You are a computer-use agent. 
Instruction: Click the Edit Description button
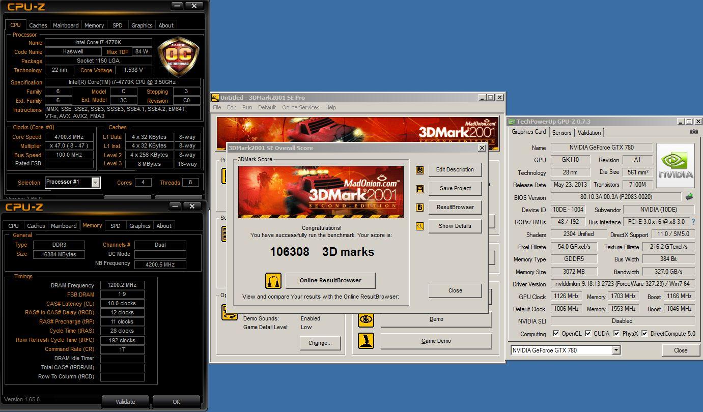pyautogui.click(x=455, y=170)
